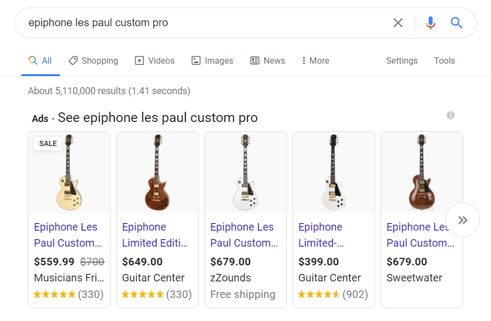Click the Sweetwater guitar image

click(x=422, y=173)
